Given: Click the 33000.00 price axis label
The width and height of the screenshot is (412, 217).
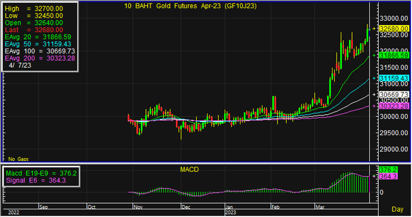Looking at the screenshot, I should pos(394,18).
